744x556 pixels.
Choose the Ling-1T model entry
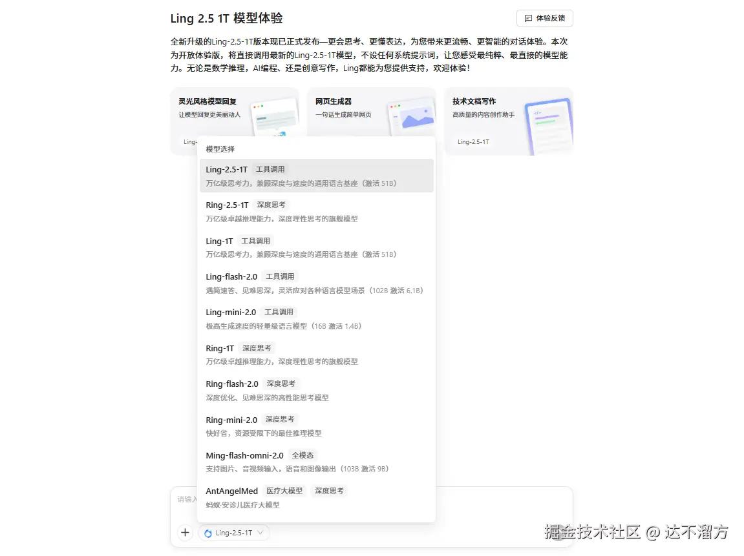317,247
